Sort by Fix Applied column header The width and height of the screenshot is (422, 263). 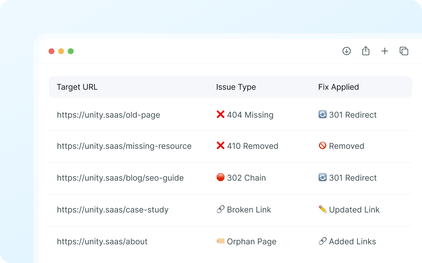click(338, 87)
